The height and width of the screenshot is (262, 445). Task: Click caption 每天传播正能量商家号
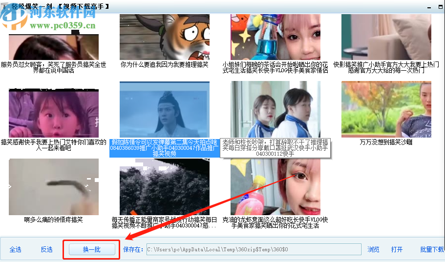pos(165,222)
